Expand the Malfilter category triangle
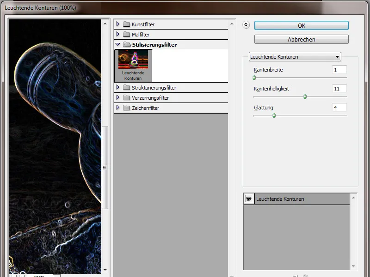The height and width of the screenshot is (277, 370). 118,34
